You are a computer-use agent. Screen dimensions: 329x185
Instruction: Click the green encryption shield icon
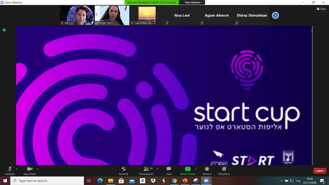point(4,30)
